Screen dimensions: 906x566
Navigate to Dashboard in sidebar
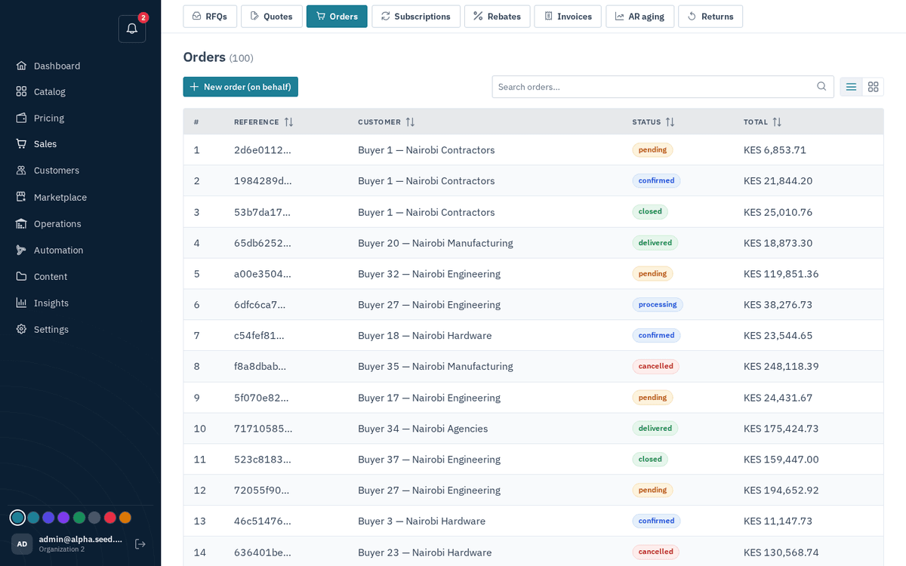tap(57, 66)
